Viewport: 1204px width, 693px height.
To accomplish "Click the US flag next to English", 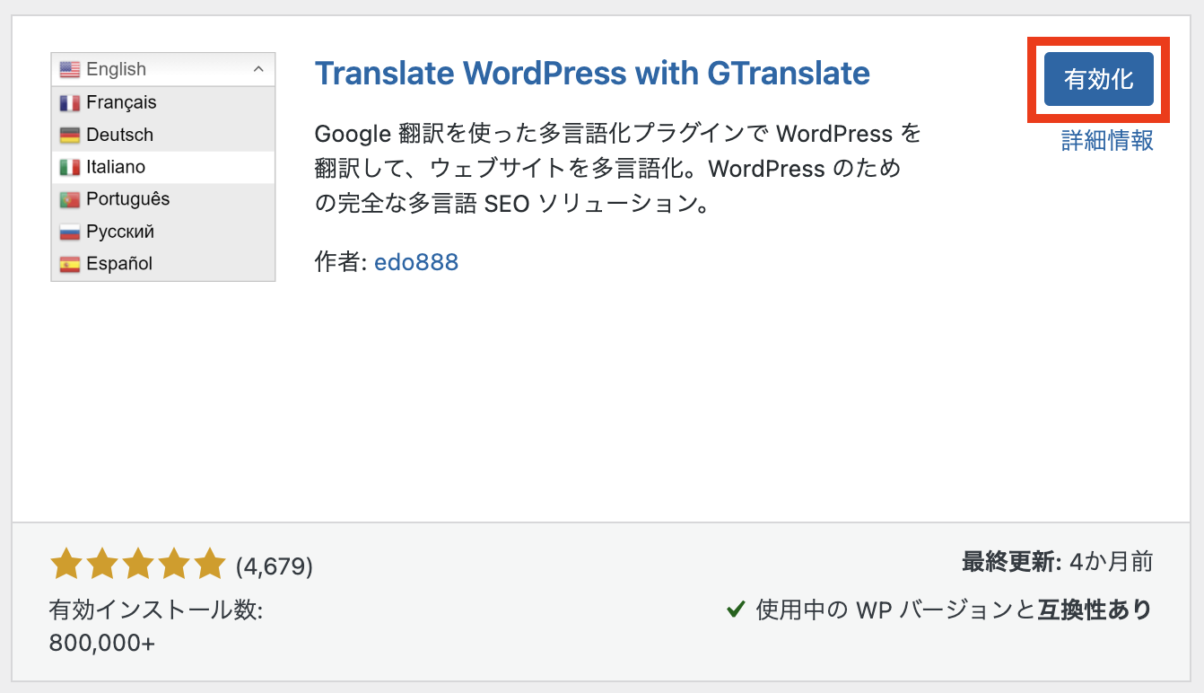I will click(x=70, y=69).
